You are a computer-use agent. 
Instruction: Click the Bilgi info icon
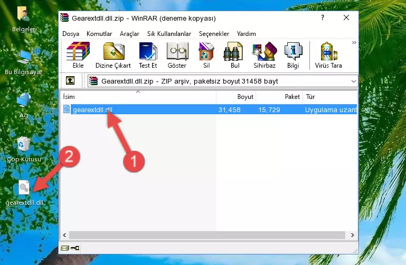[x=293, y=55]
